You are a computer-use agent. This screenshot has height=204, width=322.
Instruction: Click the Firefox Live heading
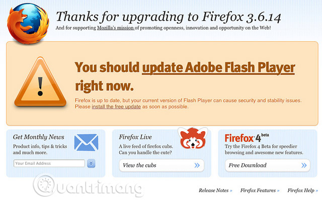tap(135, 137)
